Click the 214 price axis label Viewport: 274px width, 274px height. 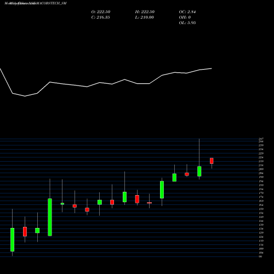tap(261, 165)
